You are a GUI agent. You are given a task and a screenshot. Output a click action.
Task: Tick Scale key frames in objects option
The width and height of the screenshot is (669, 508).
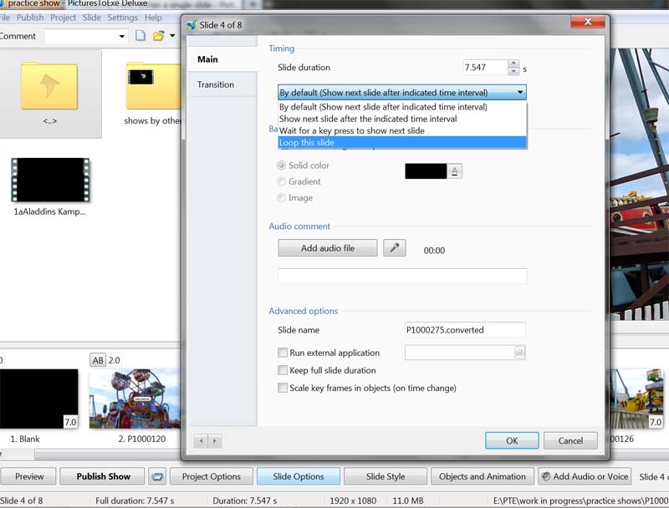pos(283,388)
